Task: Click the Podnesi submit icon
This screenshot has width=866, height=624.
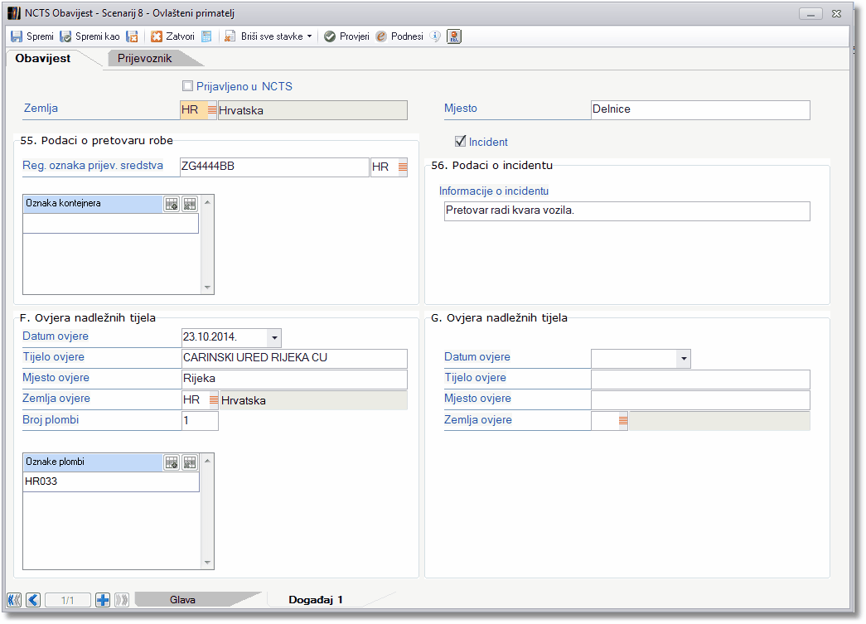Action: 381,36
